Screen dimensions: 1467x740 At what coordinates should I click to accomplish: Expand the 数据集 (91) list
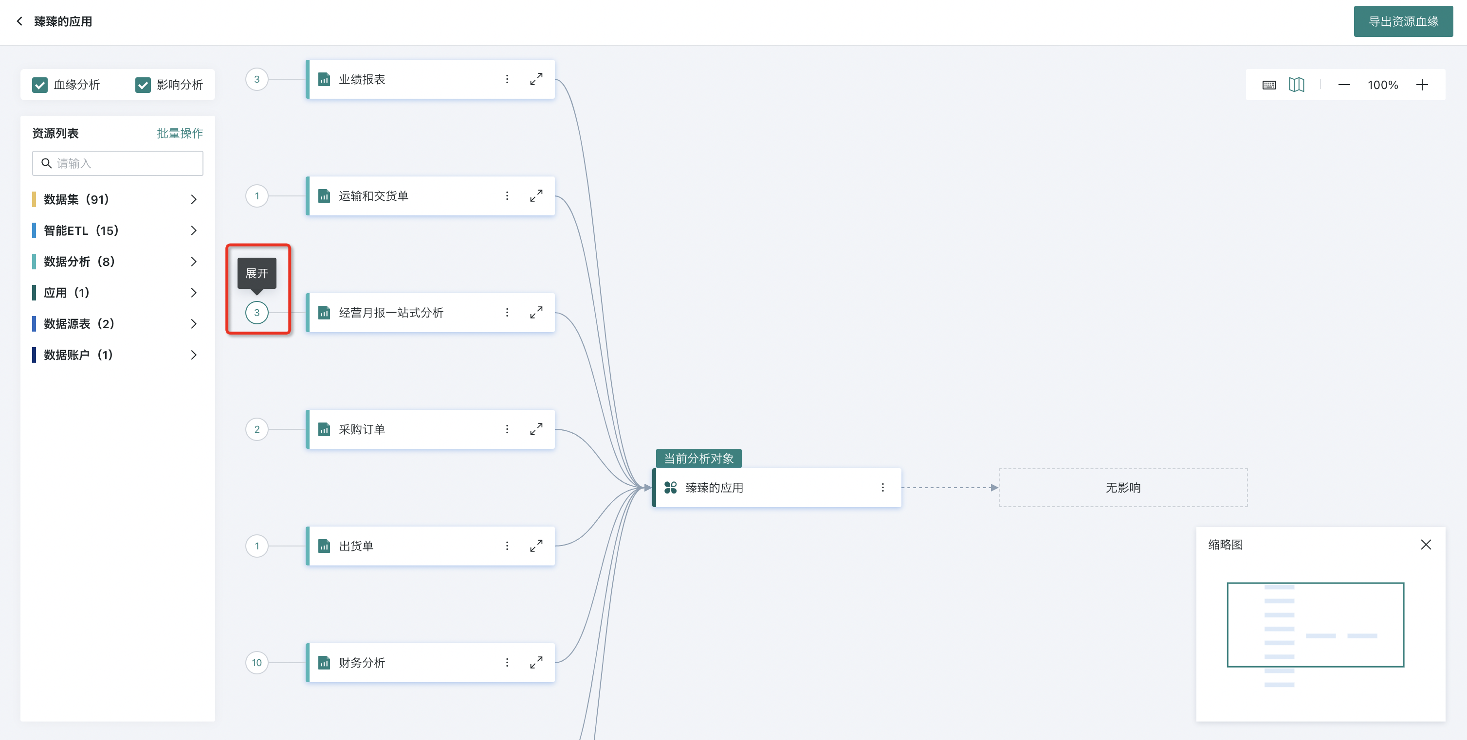[118, 199]
